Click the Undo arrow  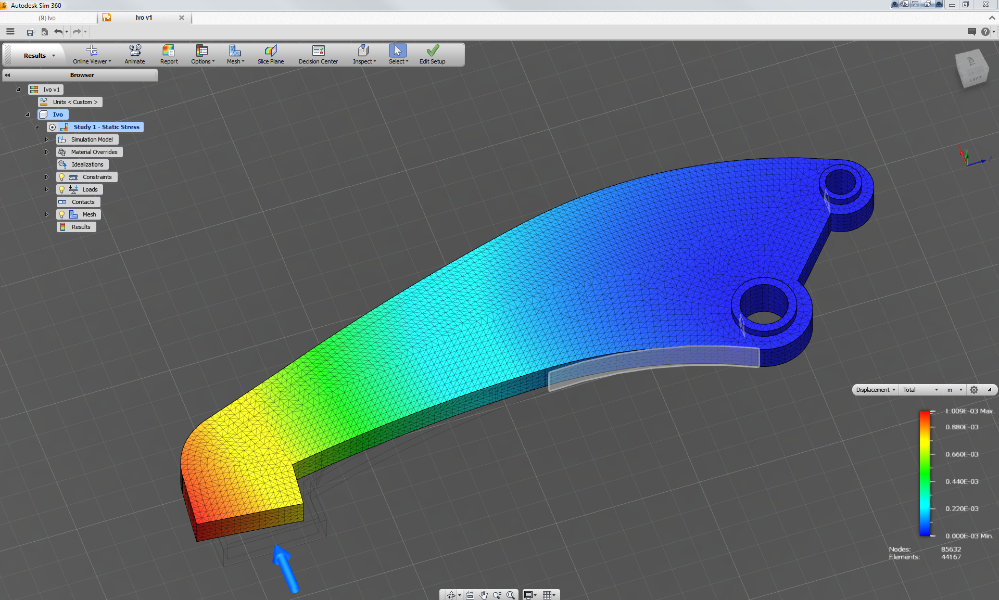(x=58, y=32)
